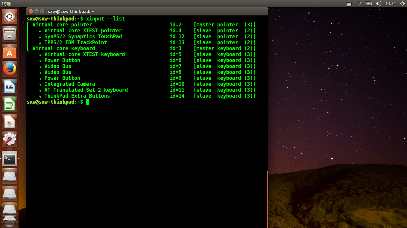Viewport: 407px width, 228px height.
Task: Maximize the terminal window
Action: [42, 11]
